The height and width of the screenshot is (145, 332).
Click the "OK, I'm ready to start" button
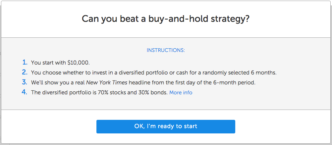point(166,126)
